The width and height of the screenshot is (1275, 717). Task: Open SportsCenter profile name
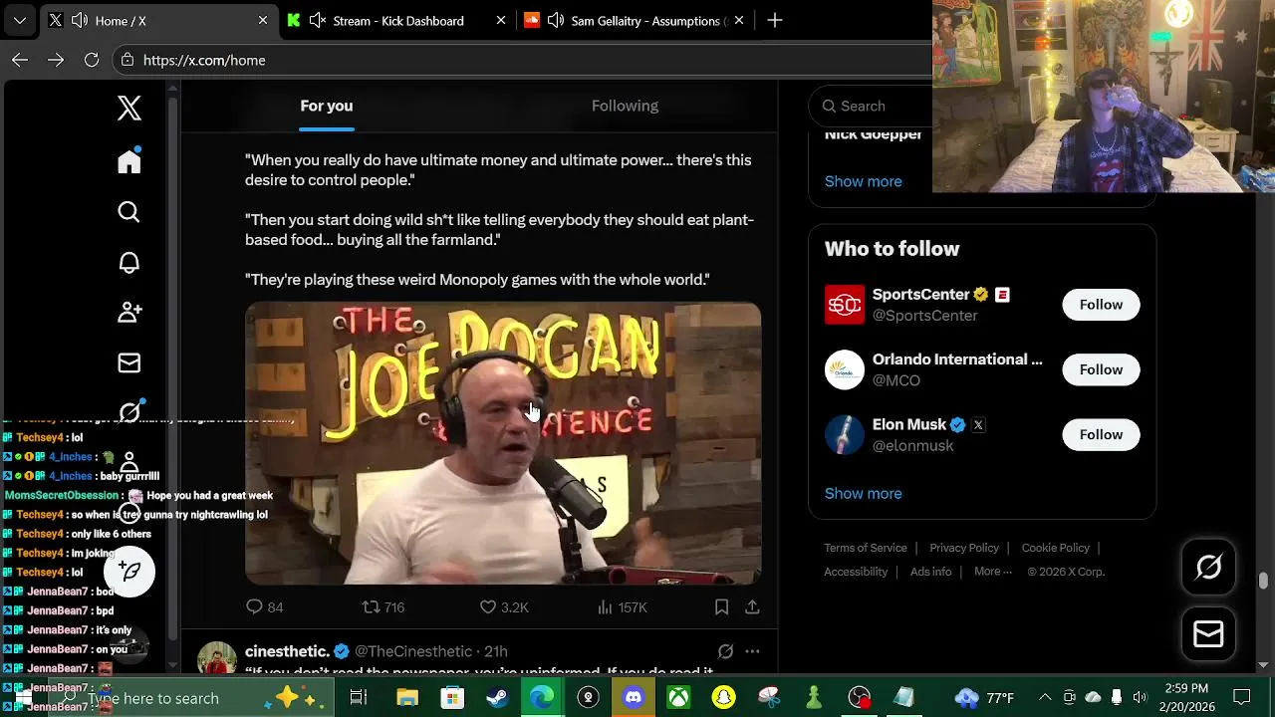[921, 294]
